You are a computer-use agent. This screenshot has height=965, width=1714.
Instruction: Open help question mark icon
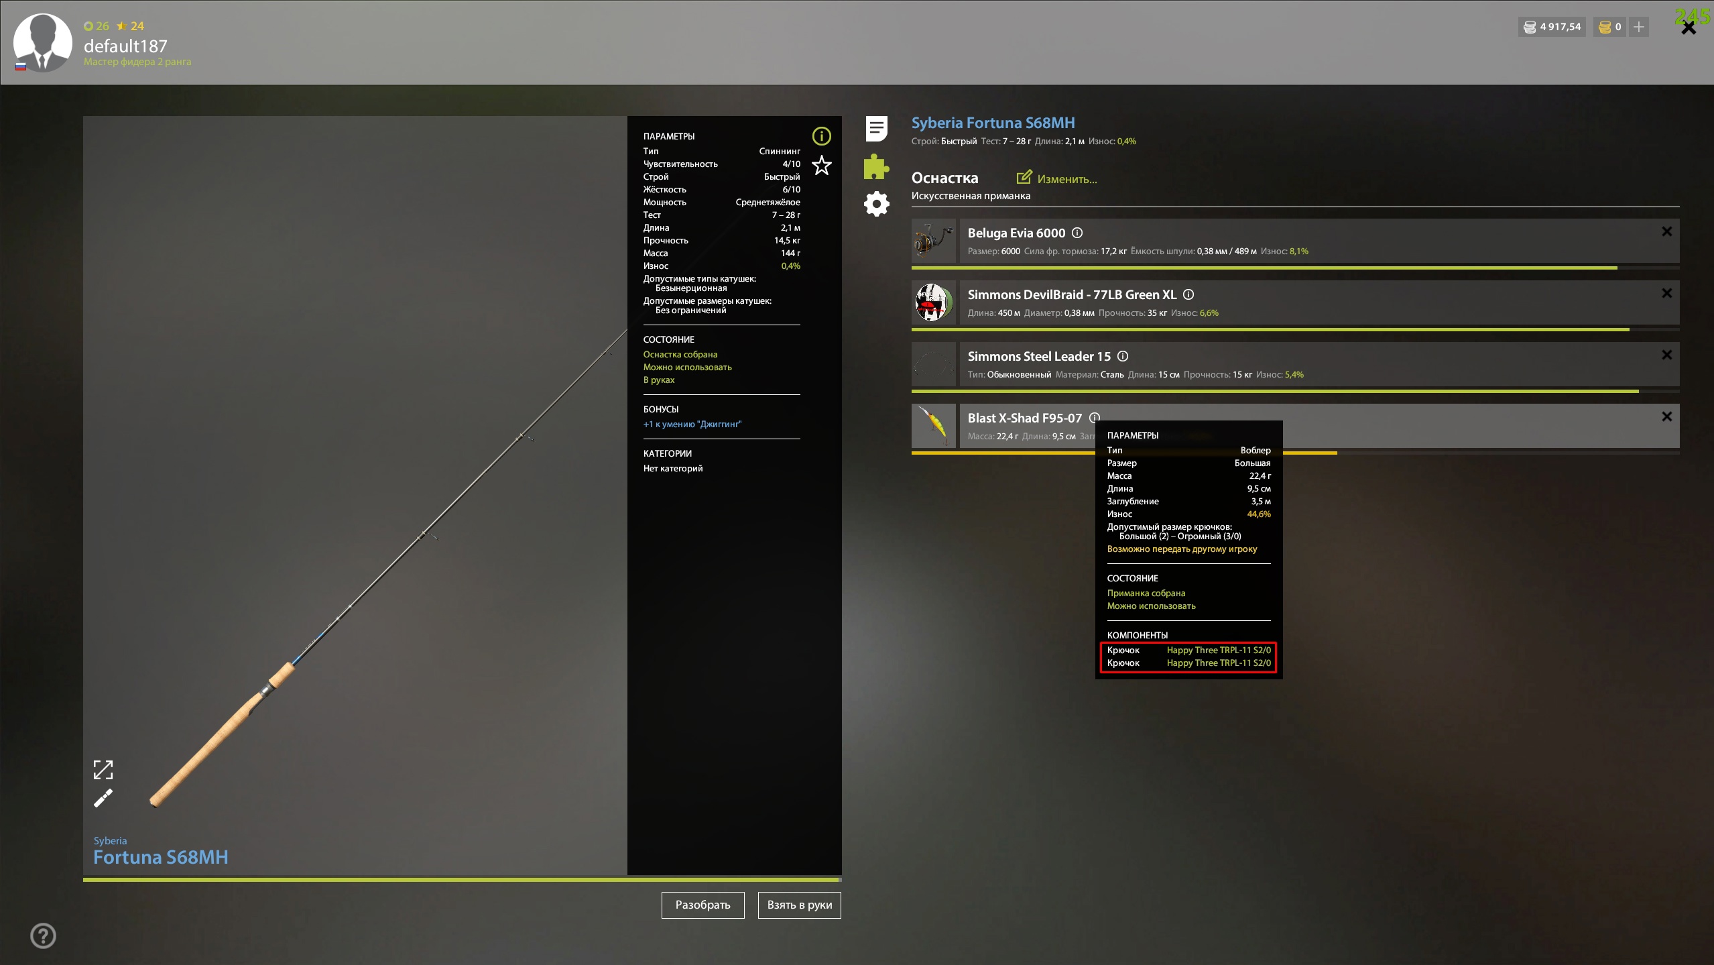point(43,935)
